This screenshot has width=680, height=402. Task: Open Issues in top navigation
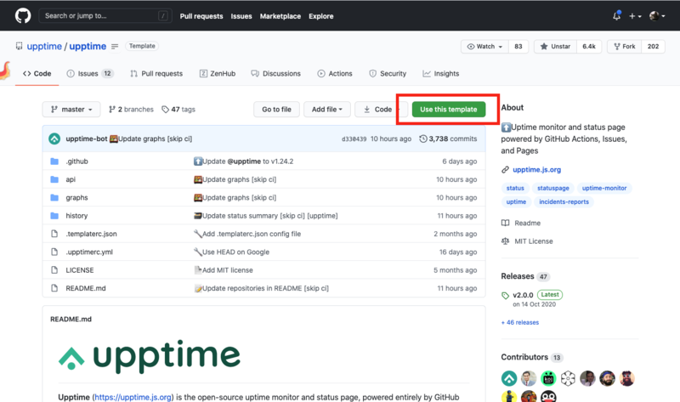[241, 16]
